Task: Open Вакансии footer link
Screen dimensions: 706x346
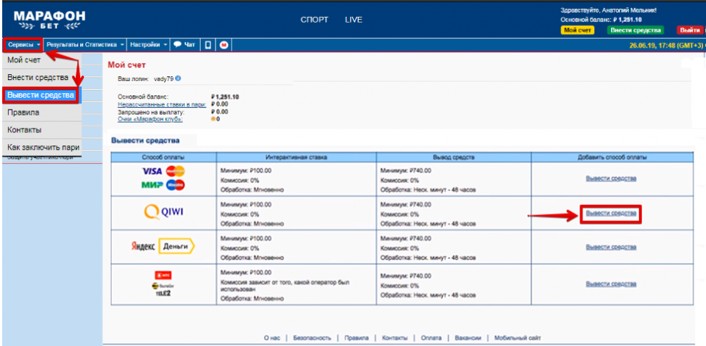Action: [x=468, y=337]
